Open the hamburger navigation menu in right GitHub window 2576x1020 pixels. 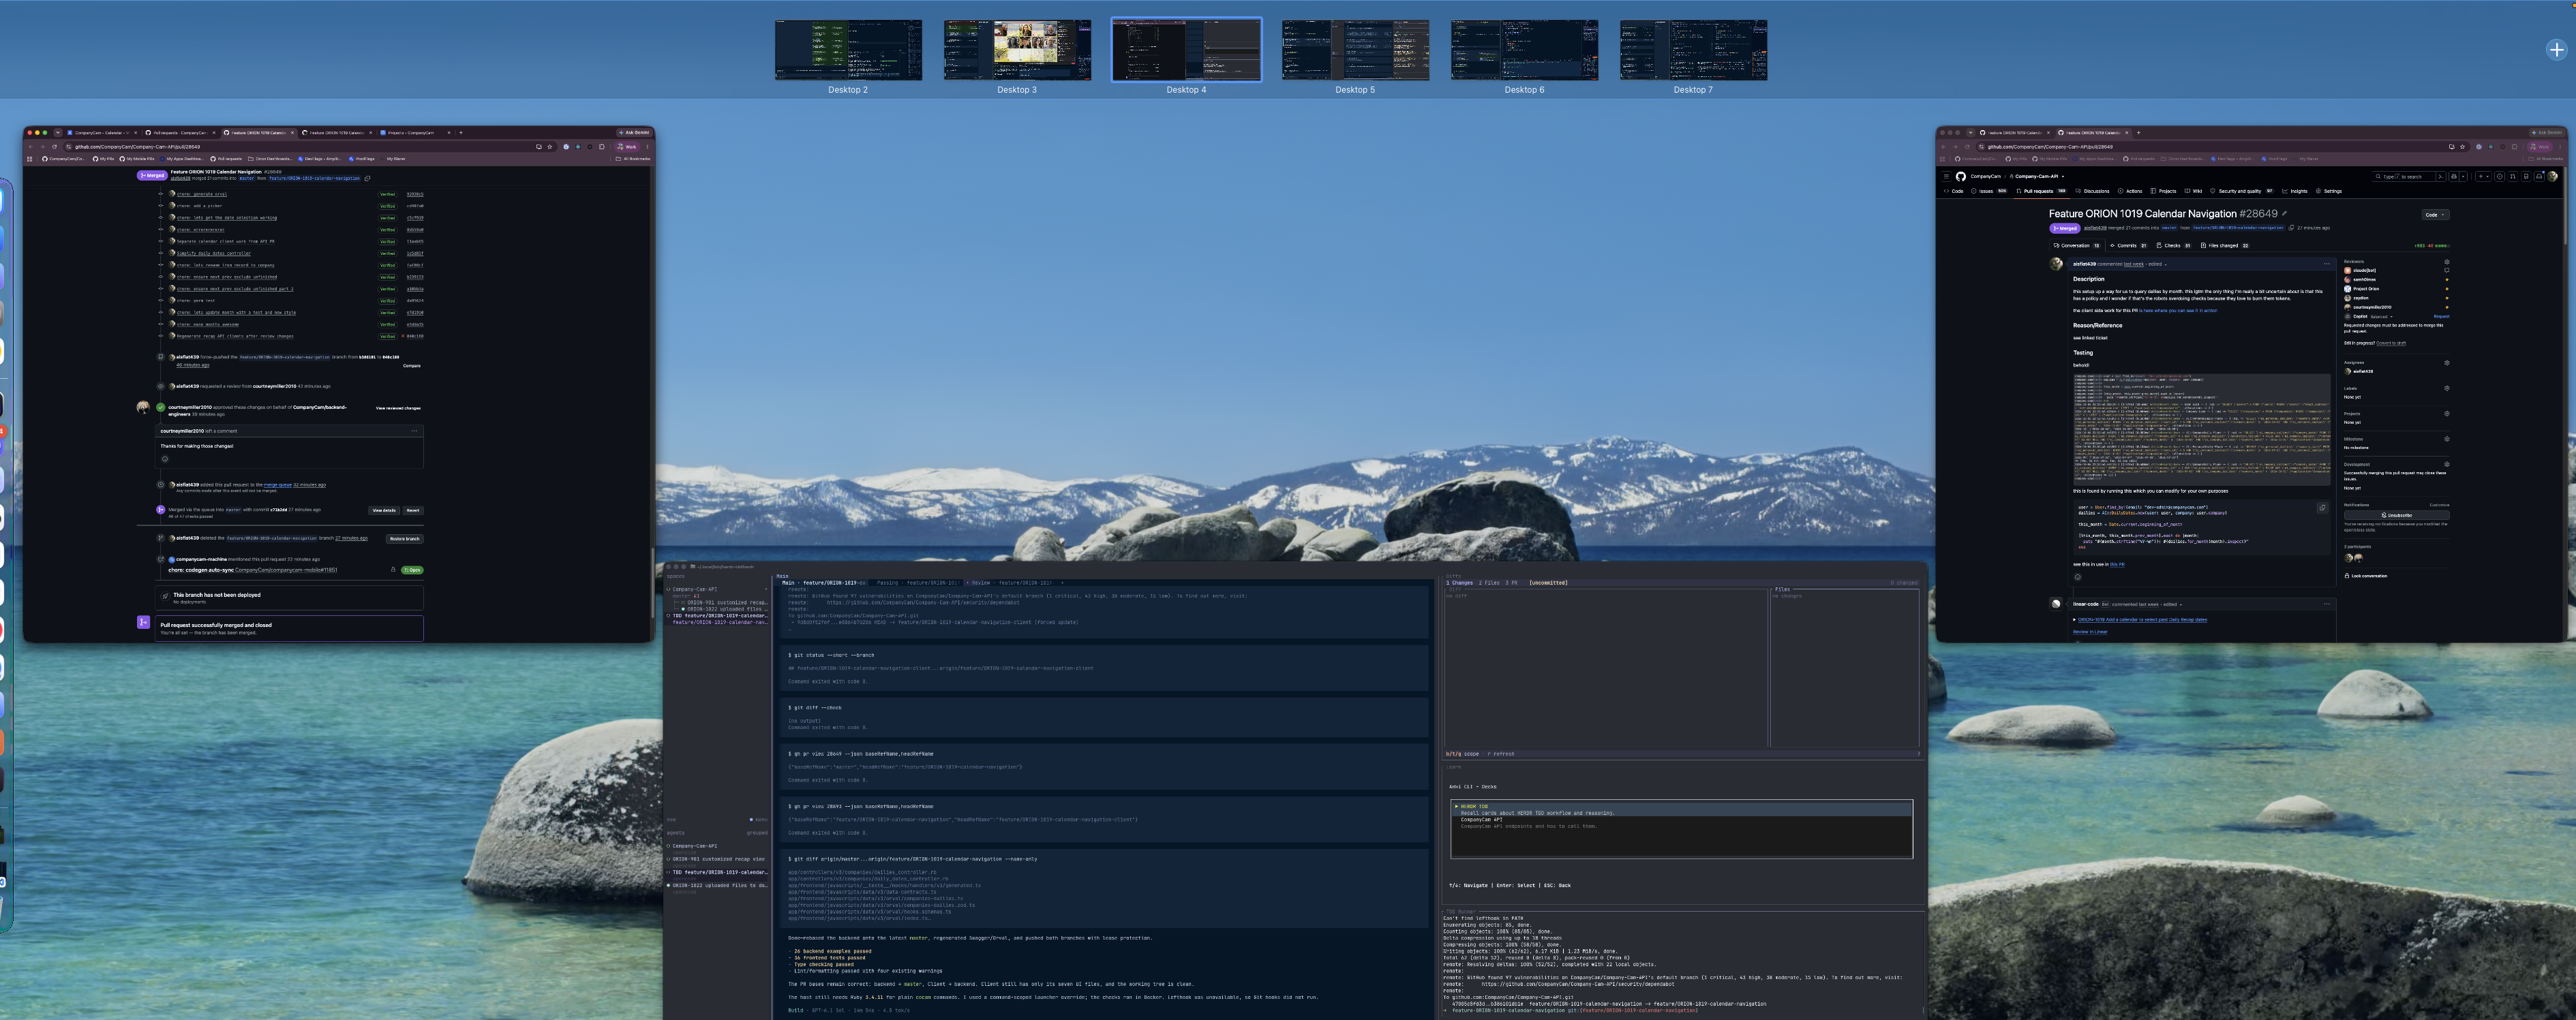[1946, 177]
